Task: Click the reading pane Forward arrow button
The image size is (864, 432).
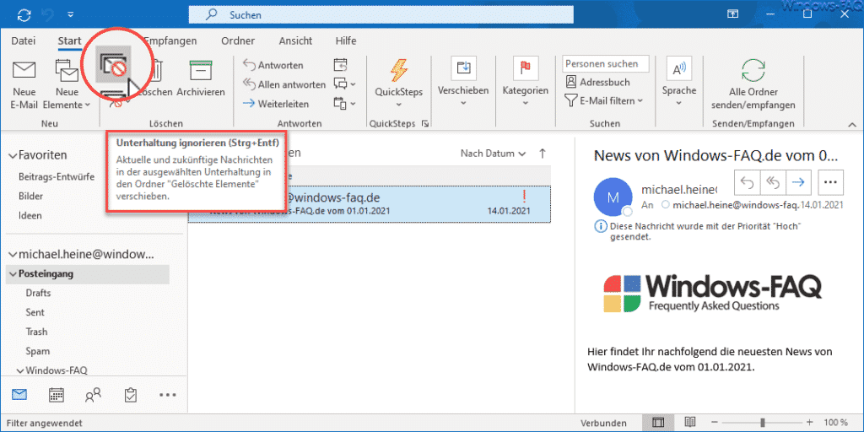Action: 798,182
